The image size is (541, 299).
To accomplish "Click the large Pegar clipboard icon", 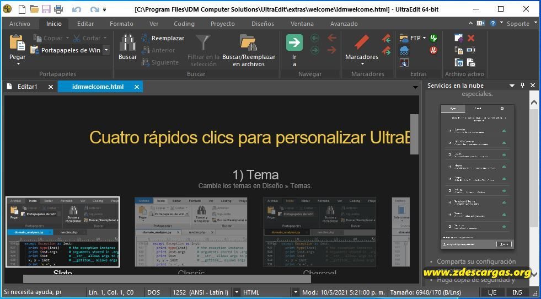I will 17,42.
